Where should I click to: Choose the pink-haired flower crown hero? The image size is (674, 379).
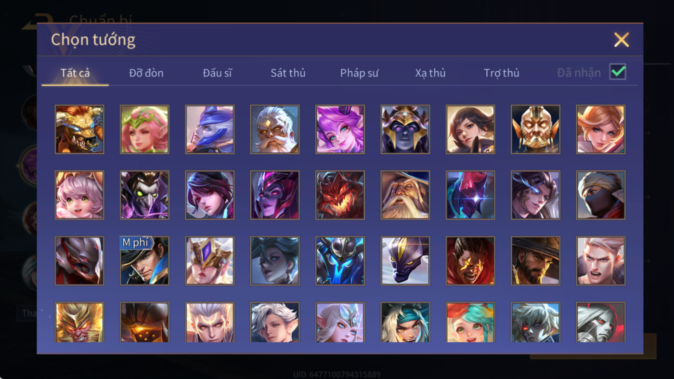pyautogui.click(x=144, y=130)
